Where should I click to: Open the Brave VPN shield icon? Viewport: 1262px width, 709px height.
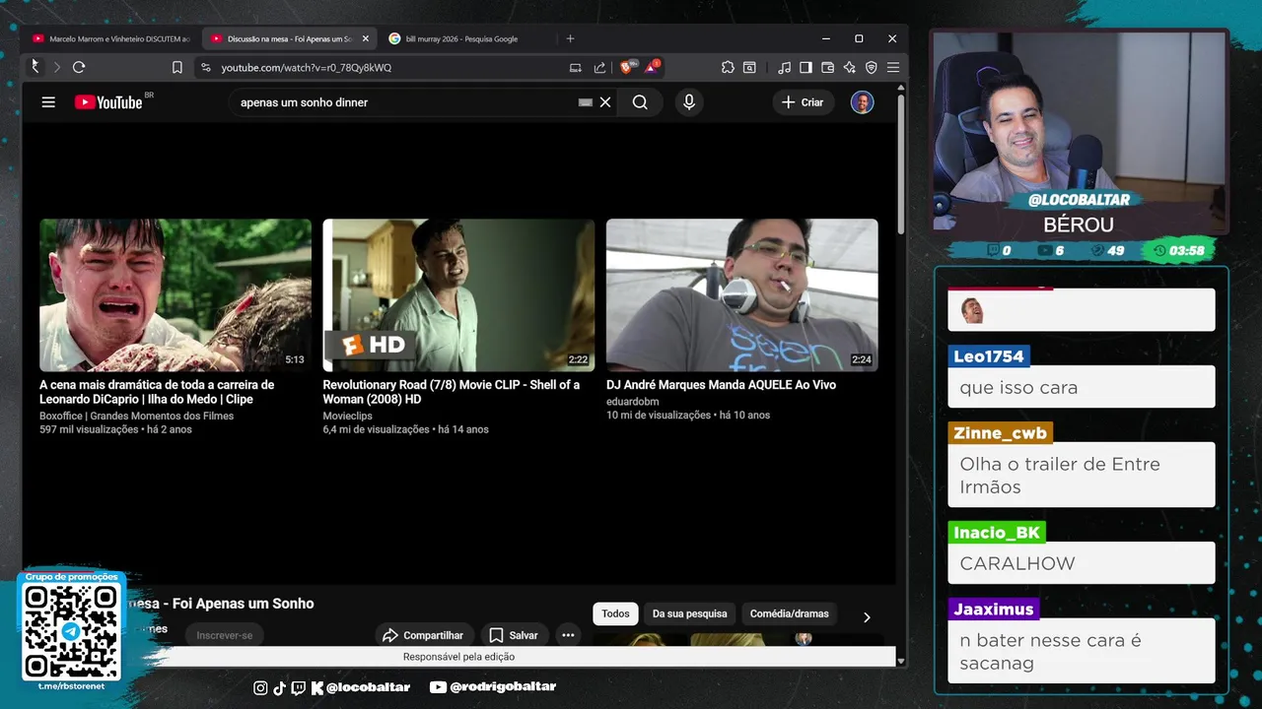(x=871, y=67)
